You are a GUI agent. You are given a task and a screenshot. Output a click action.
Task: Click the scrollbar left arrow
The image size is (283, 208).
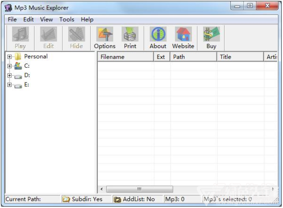click(102, 189)
